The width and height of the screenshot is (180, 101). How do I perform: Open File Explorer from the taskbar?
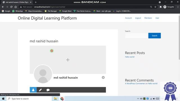[55, 98]
